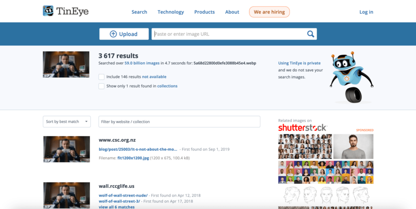Click the not available link
The image size is (416, 209).
pos(154,77)
